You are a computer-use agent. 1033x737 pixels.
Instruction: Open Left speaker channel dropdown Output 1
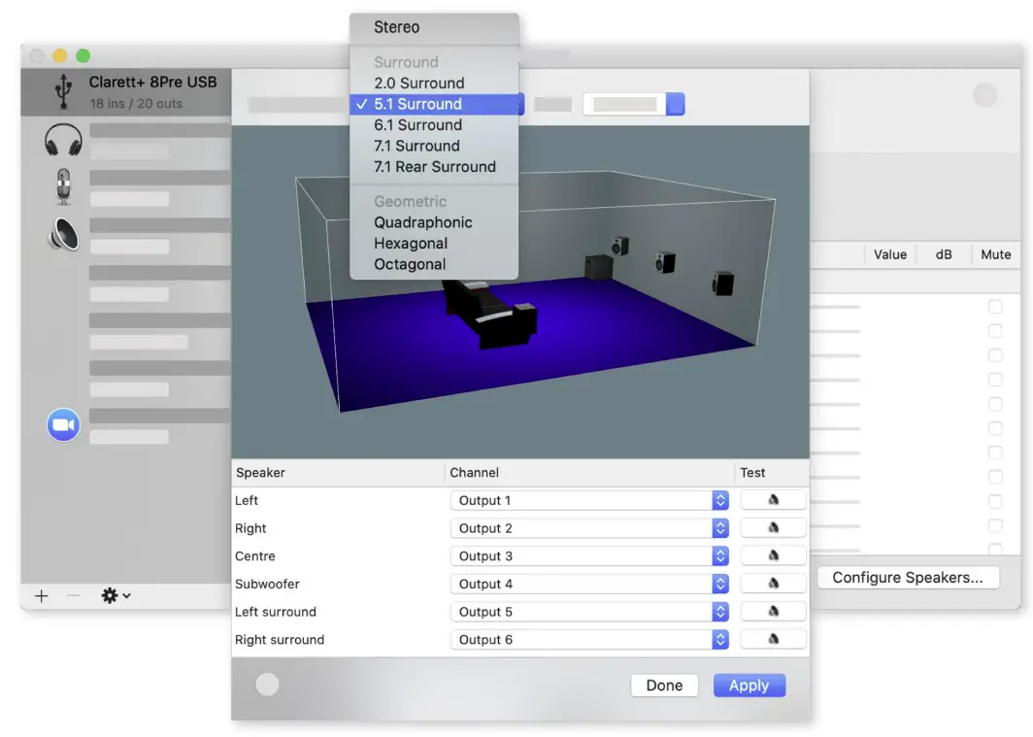click(589, 500)
